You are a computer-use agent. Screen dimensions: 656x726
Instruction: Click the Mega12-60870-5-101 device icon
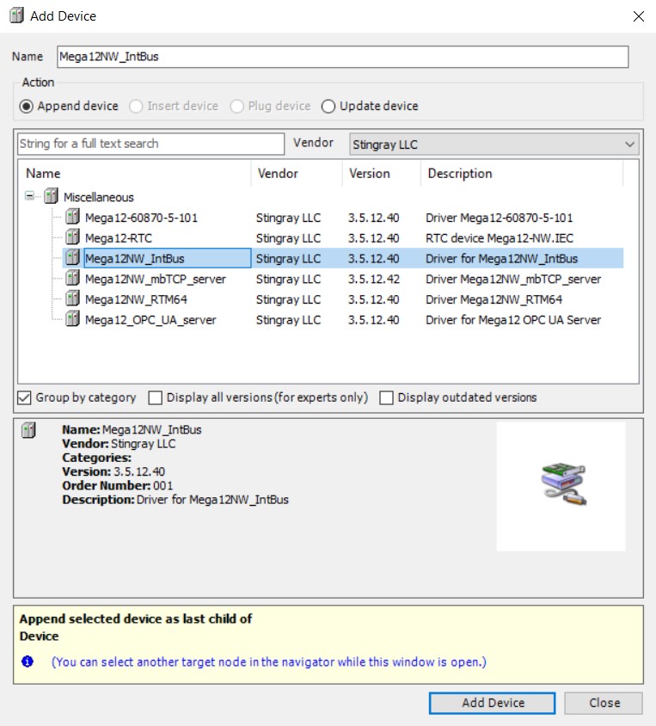[73, 218]
